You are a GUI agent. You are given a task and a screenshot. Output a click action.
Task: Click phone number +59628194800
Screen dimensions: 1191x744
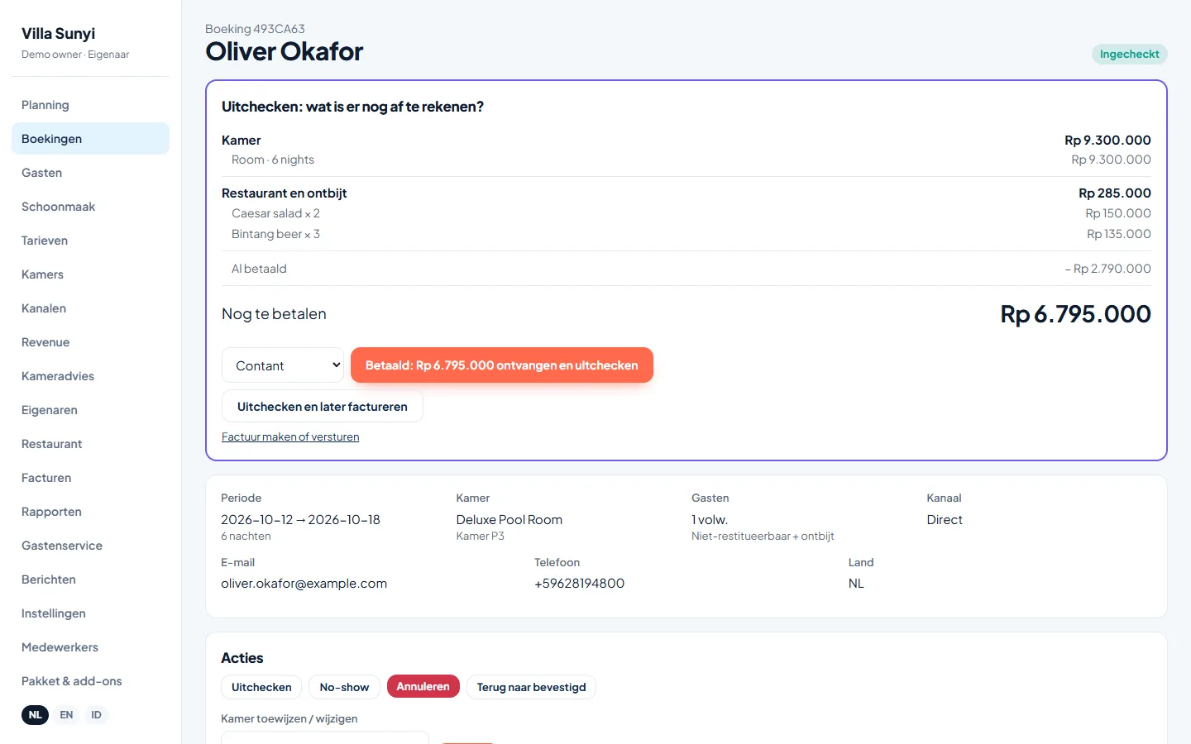point(579,584)
